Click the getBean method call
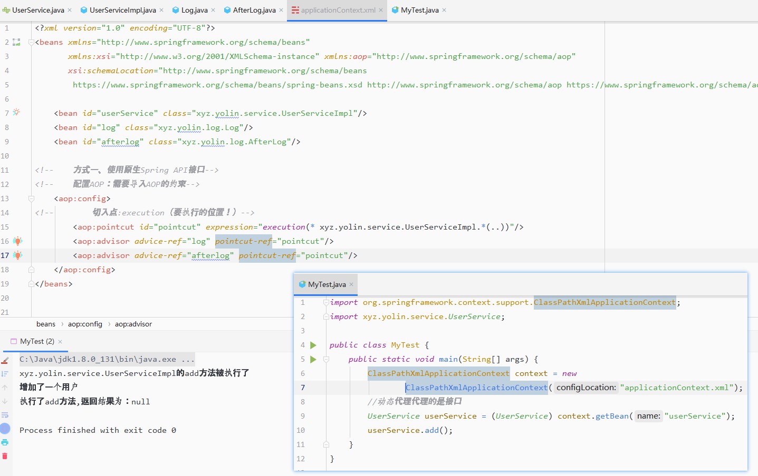Image resolution: width=758 pixels, height=476 pixels. (612, 416)
